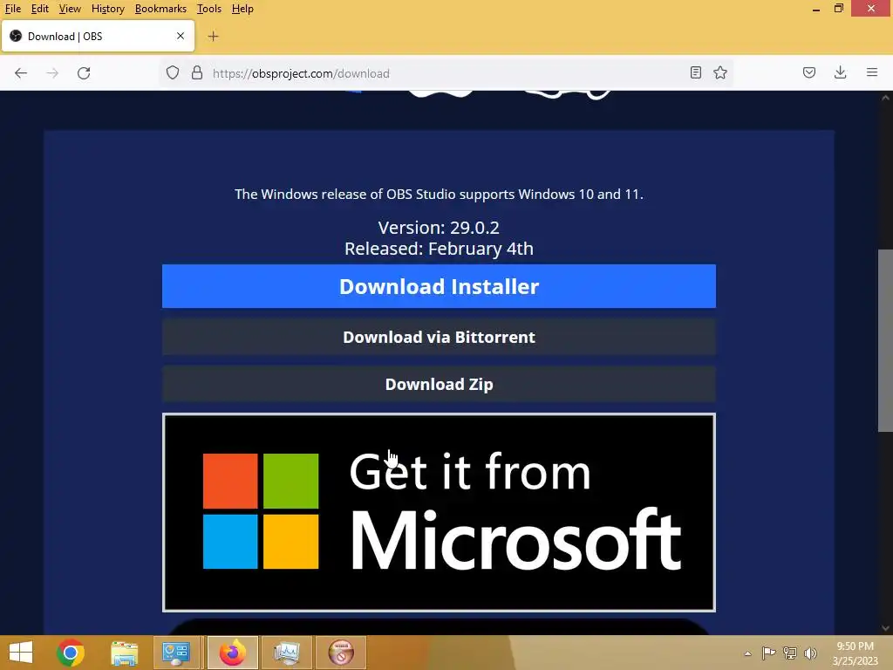
Task: Click the scrollbar down arrow
Action: (x=885, y=628)
